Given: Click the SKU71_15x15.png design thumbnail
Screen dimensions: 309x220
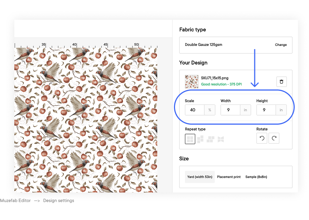Looking at the screenshot, I should 192,81.
